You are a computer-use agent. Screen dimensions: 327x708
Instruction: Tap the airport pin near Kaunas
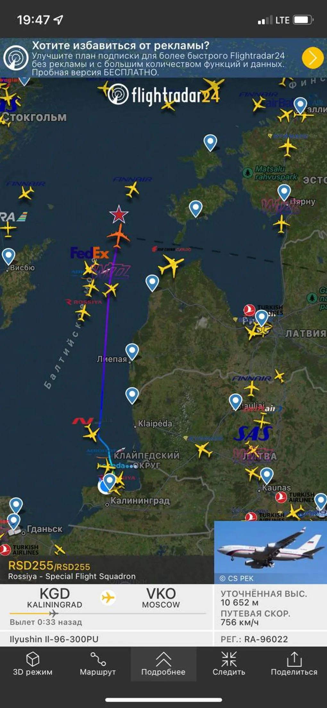pyautogui.click(x=267, y=476)
